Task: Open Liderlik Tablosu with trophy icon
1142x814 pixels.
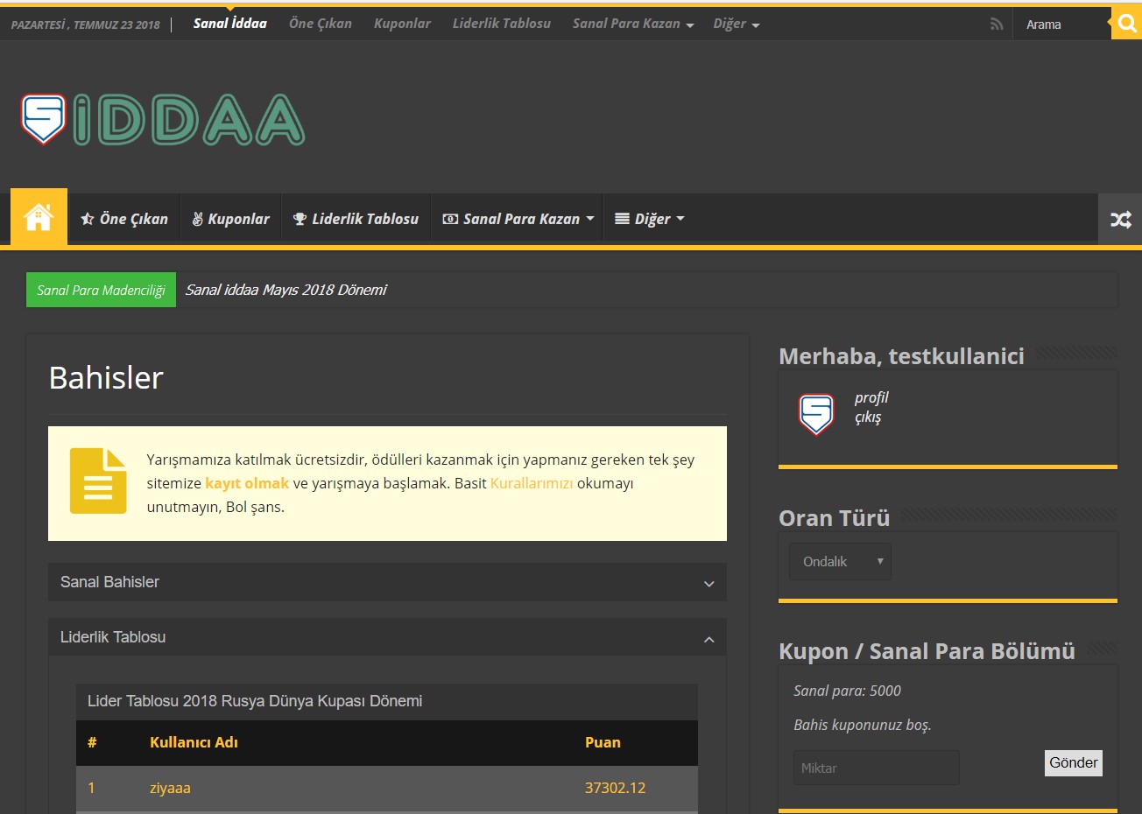Action: [356, 219]
